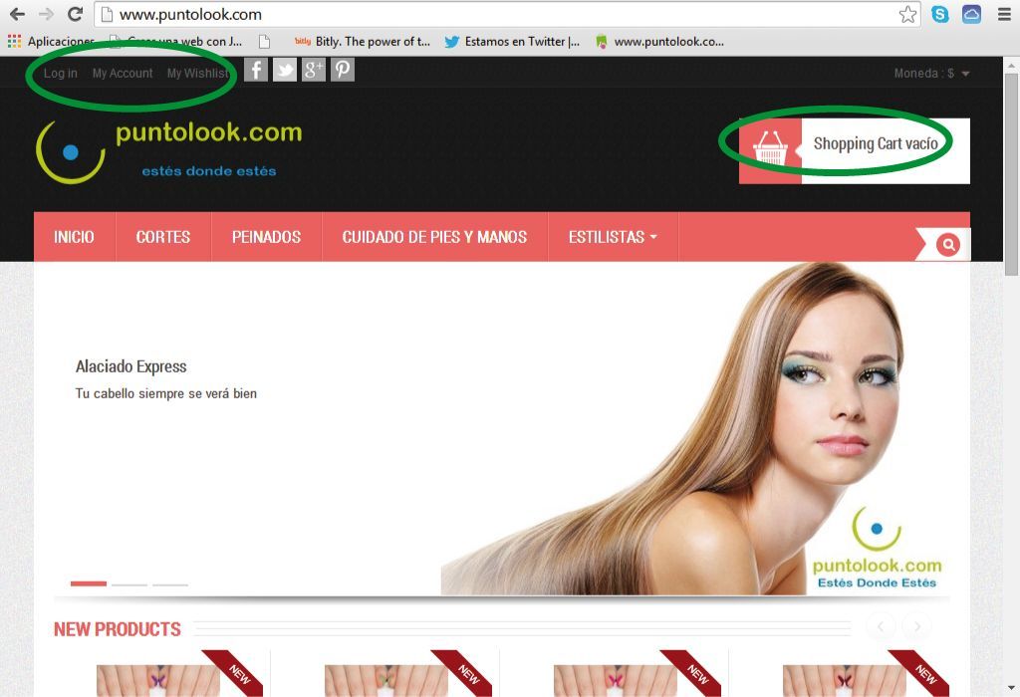Screen dimensions: 1020x697
Task: Go to the INICIO menu item
Action: click(74, 237)
